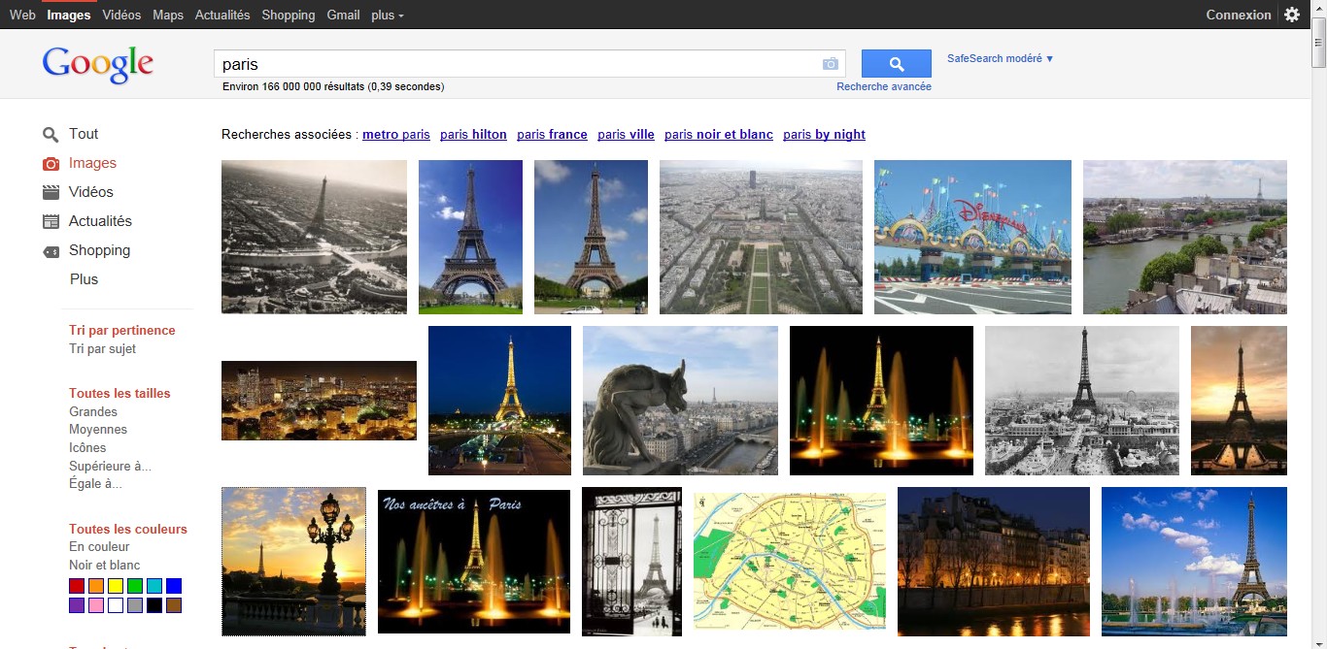Pick the yellow color swatch

[x=116, y=586]
